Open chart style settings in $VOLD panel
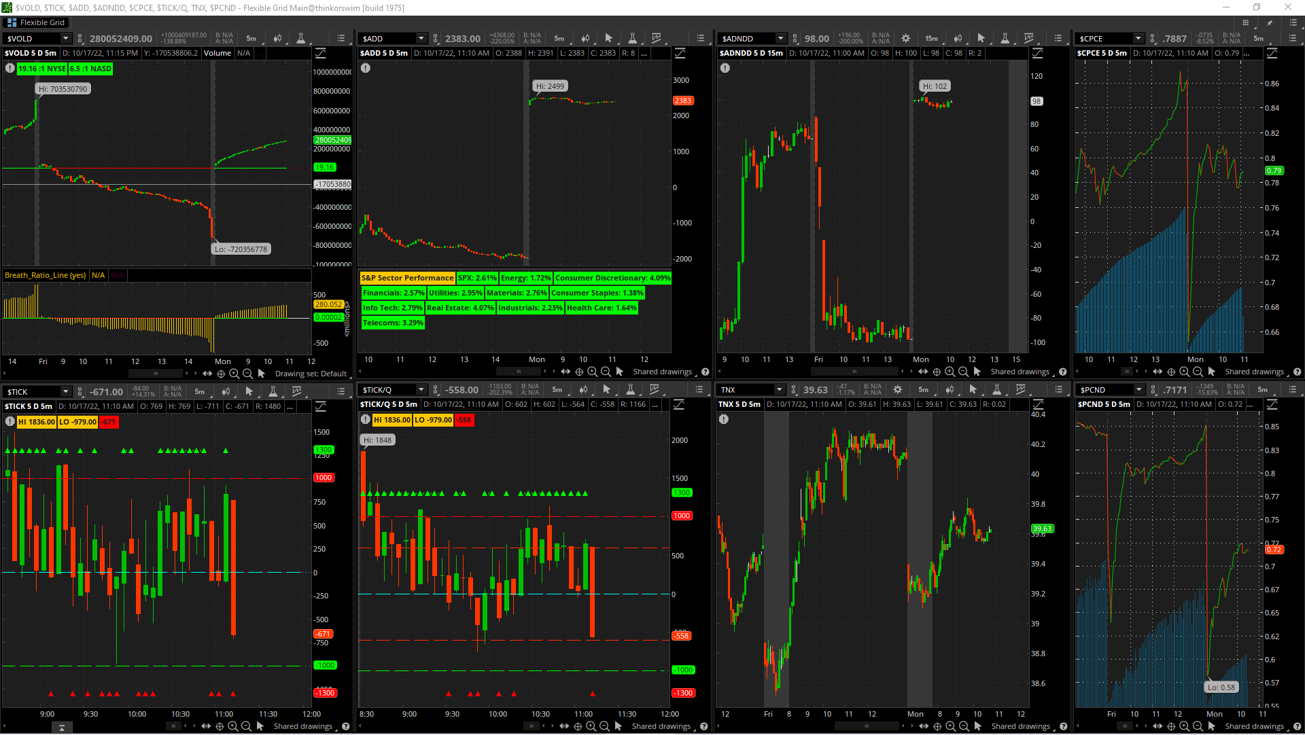Viewport: 1305px width, 735px height. point(277,39)
